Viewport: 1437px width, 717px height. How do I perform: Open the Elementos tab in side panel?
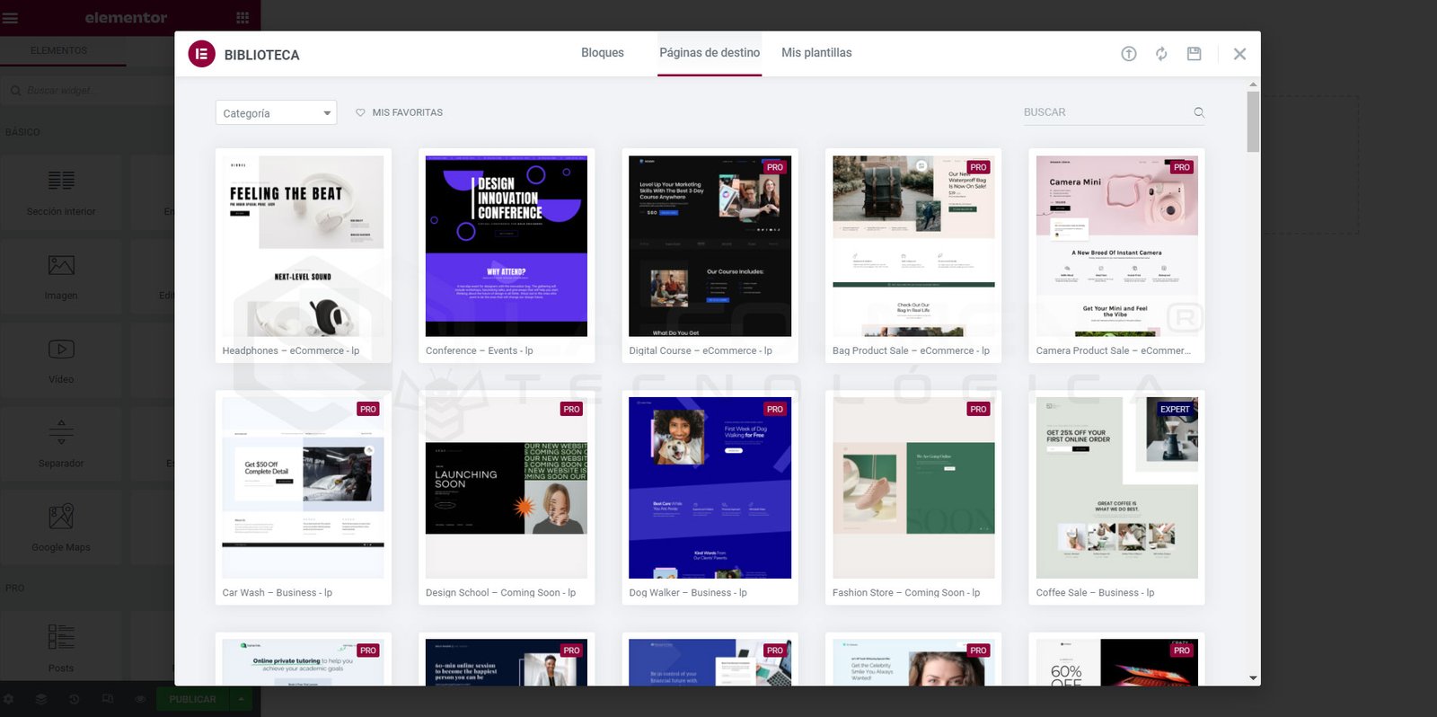pos(59,50)
